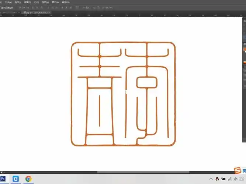Screen dimensions: 246x184
Task: Open the 窗口(W) window menu
Action: 56,2
